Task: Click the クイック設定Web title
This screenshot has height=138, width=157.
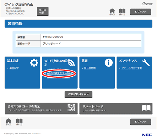Action: [x=19, y=4]
